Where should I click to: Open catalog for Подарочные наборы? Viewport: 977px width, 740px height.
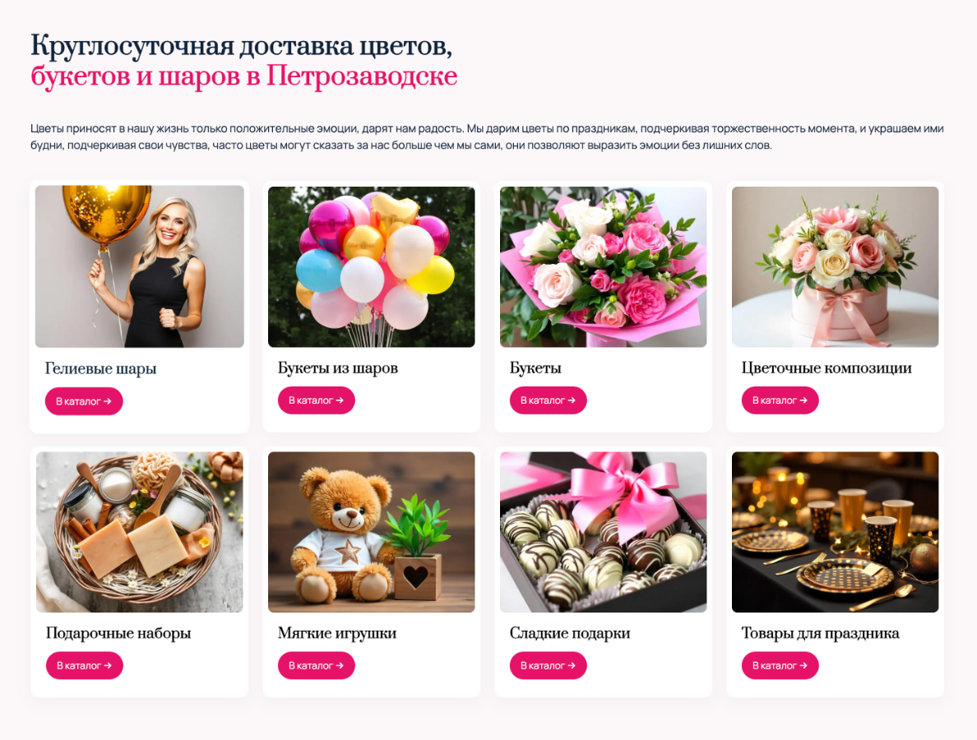(84, 665)
